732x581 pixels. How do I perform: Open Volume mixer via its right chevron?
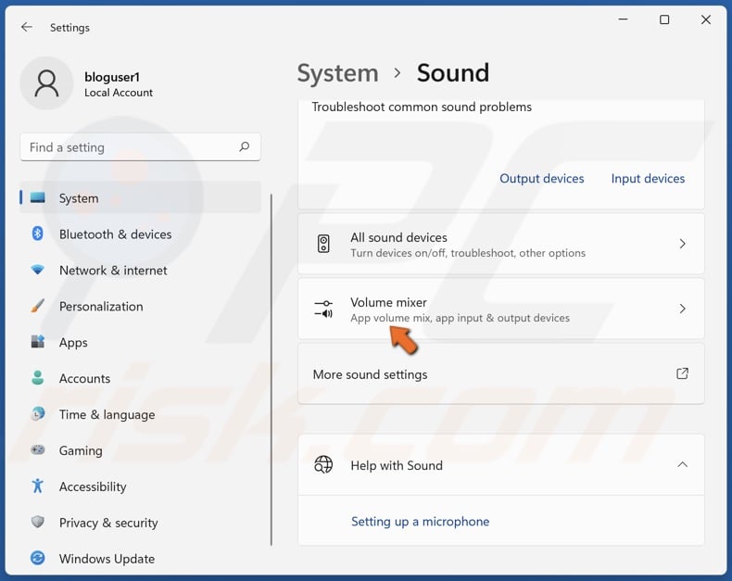pos(683,309)
